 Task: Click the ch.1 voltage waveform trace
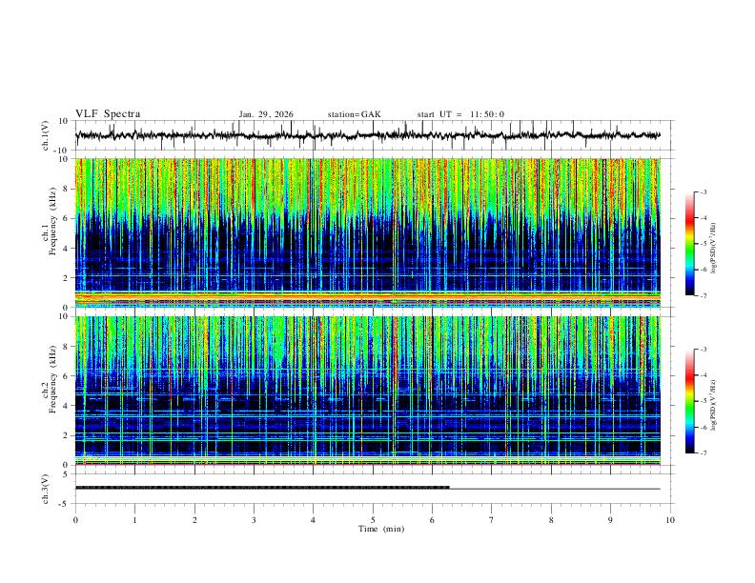coord(367,135)
